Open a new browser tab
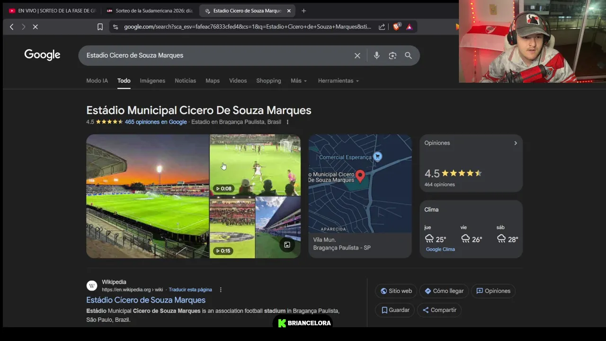This screenshot has width=606, height=341. (x=304, y=10)
